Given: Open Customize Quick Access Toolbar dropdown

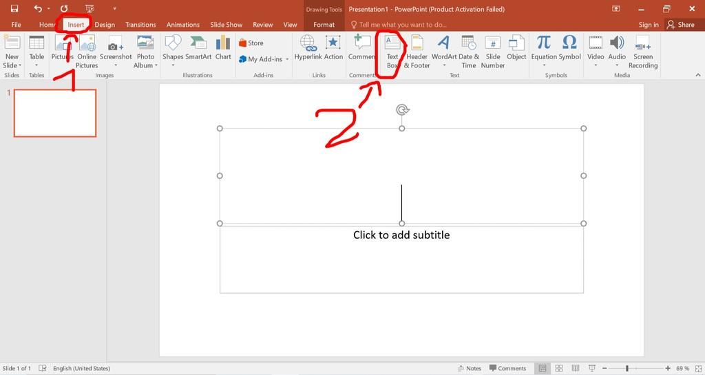Looking at the screenshot, I should pos(115,8).
